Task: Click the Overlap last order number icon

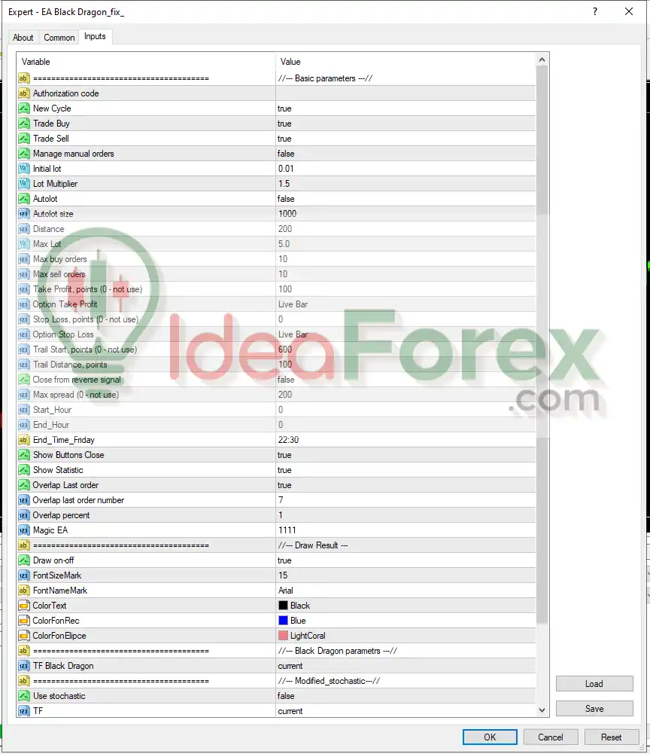Action: point(24,500)
